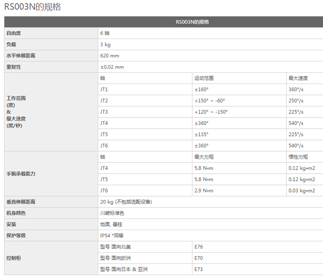Select the value 20 kg (不包括选配设备)
Viewport: 323px width, 279px height.
click(x=126, y=202)
